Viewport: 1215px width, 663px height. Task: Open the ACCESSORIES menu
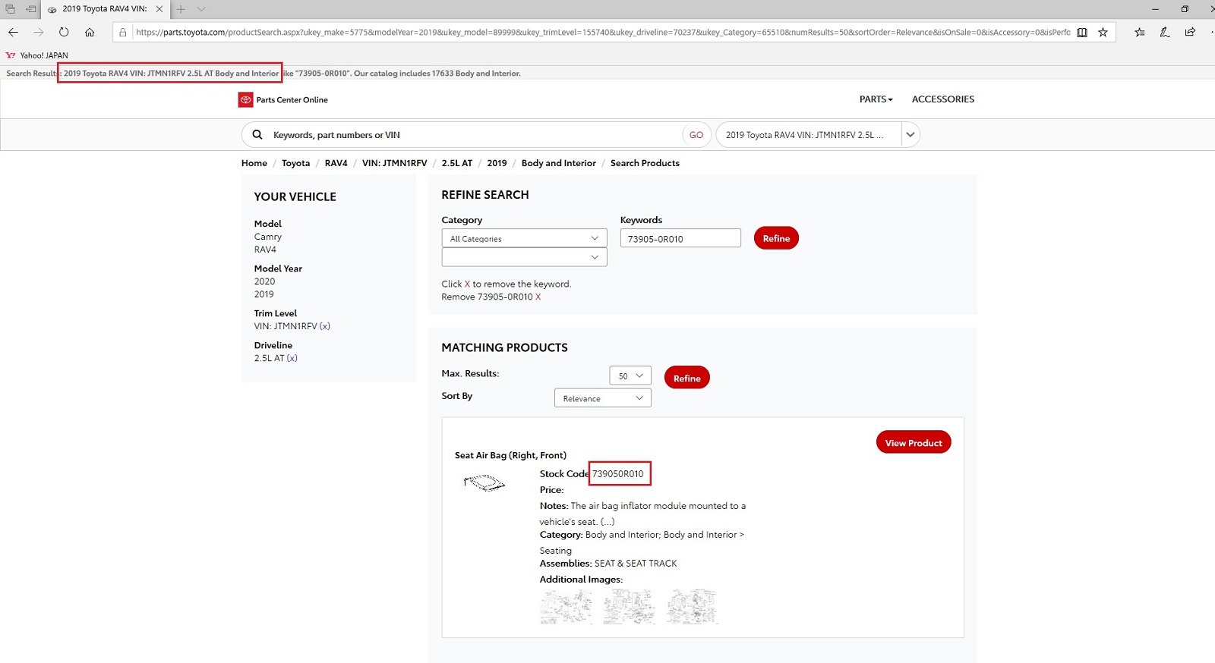(942, 99)
